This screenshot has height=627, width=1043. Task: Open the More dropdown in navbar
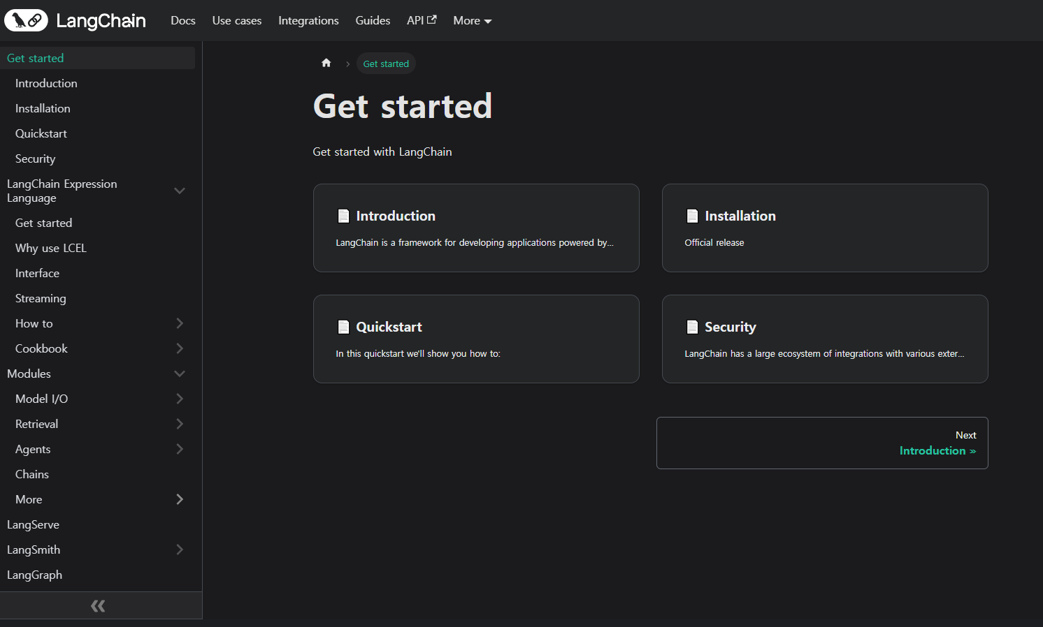pos(473,20)
